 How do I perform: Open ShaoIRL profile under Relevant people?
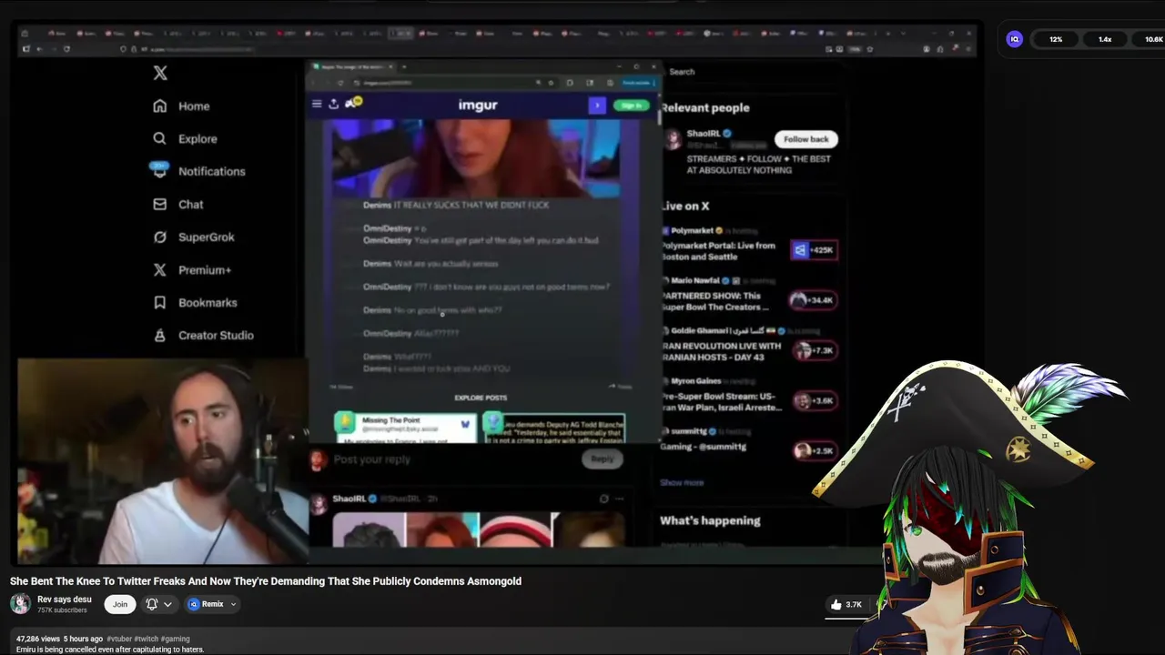click(x=704, y=134)
